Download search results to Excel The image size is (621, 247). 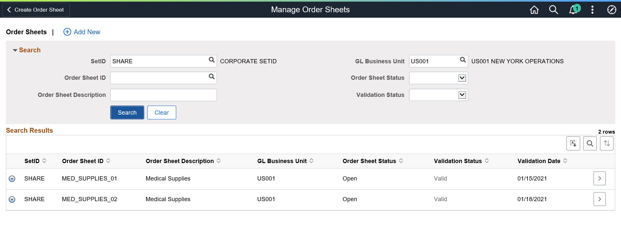pyautogui.click(x=573, y=143)
